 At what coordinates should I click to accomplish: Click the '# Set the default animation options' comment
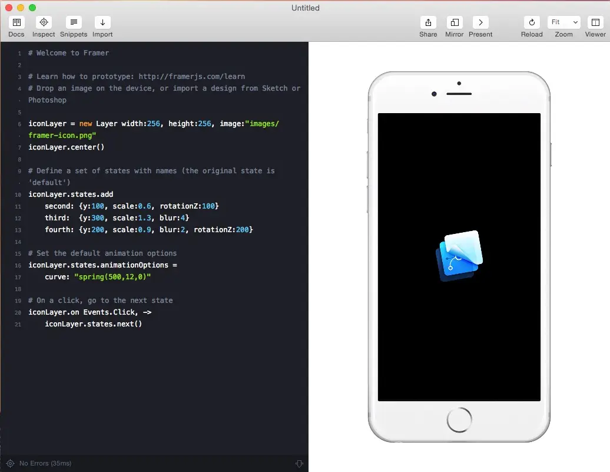point(102,253)
